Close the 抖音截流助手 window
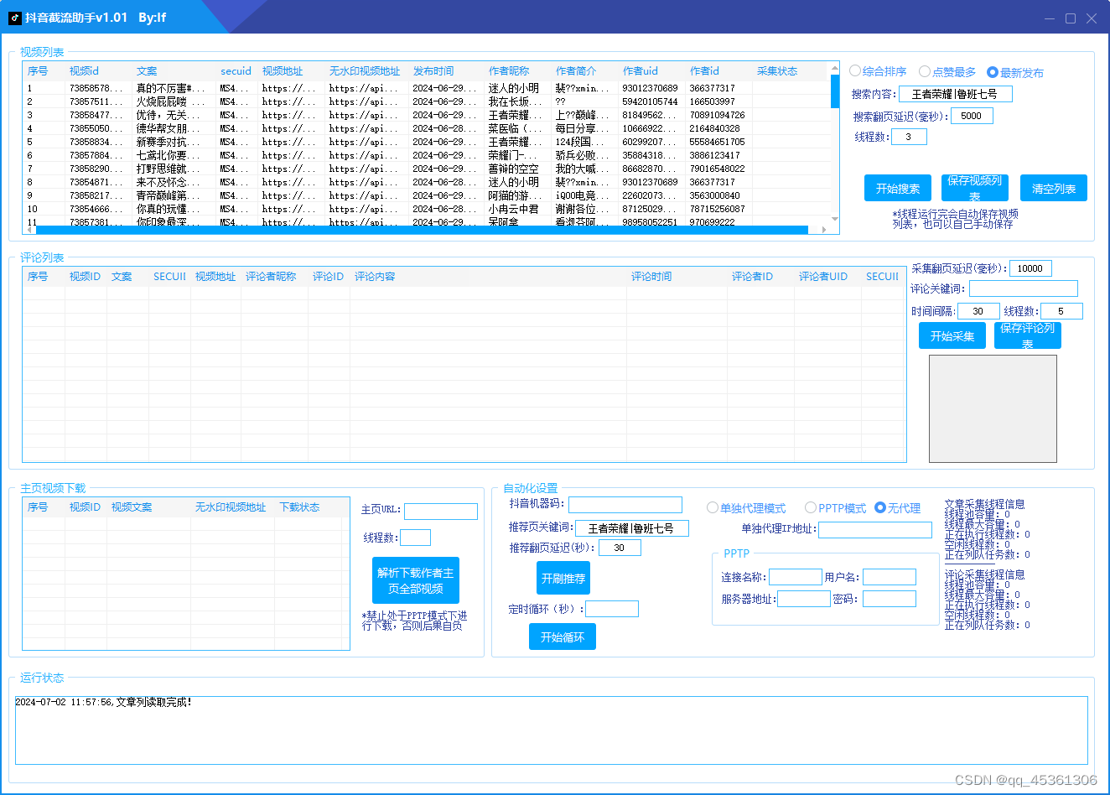 coord(1092,18)
